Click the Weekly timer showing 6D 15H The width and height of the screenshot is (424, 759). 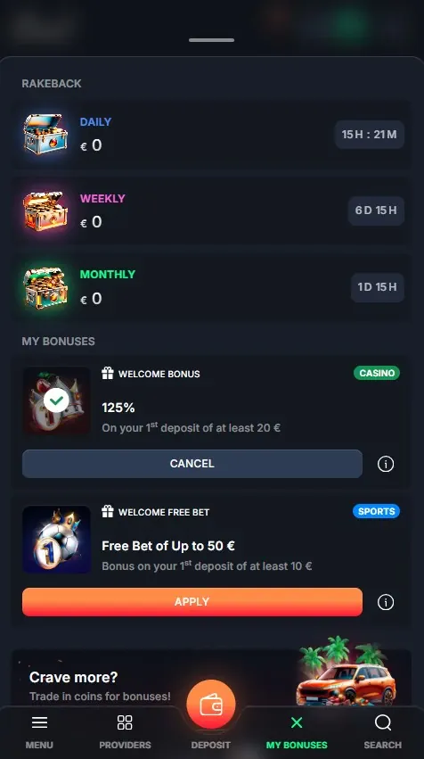click(376, 210)
